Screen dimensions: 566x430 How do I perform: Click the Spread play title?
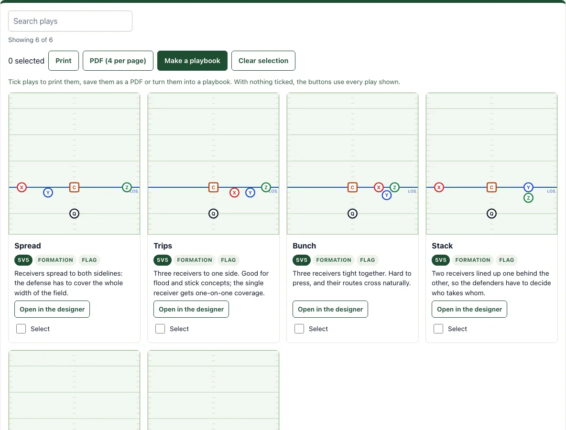(x=28, y=246)
